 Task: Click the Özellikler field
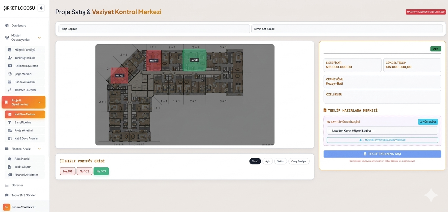(x=382, y=97)
